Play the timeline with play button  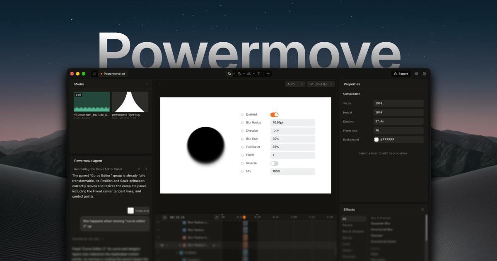pyautogui.click(x=165, y=217)
